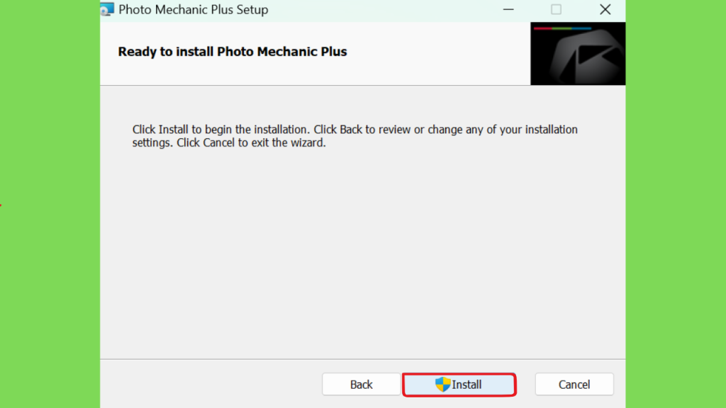
Task: Click the greyed-out maximize window icon
Action: tap(556, 9)
